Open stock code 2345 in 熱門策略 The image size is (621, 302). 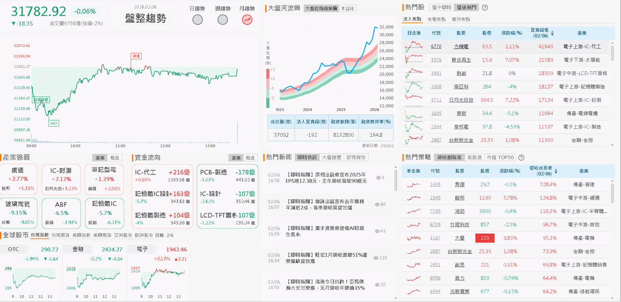pos(435,198)
